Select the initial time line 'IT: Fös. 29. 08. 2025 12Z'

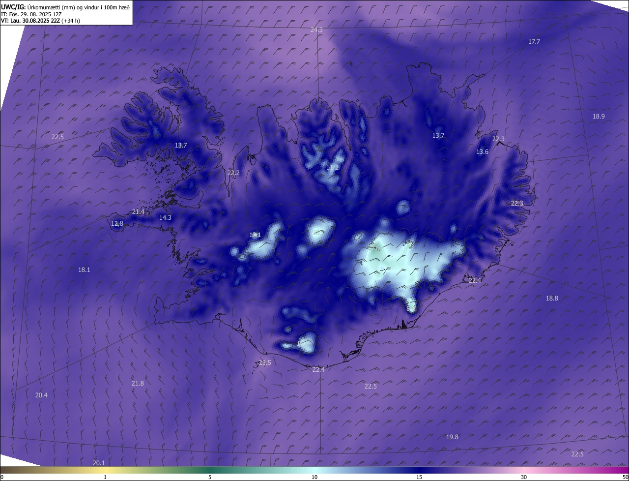click(31, 14)
